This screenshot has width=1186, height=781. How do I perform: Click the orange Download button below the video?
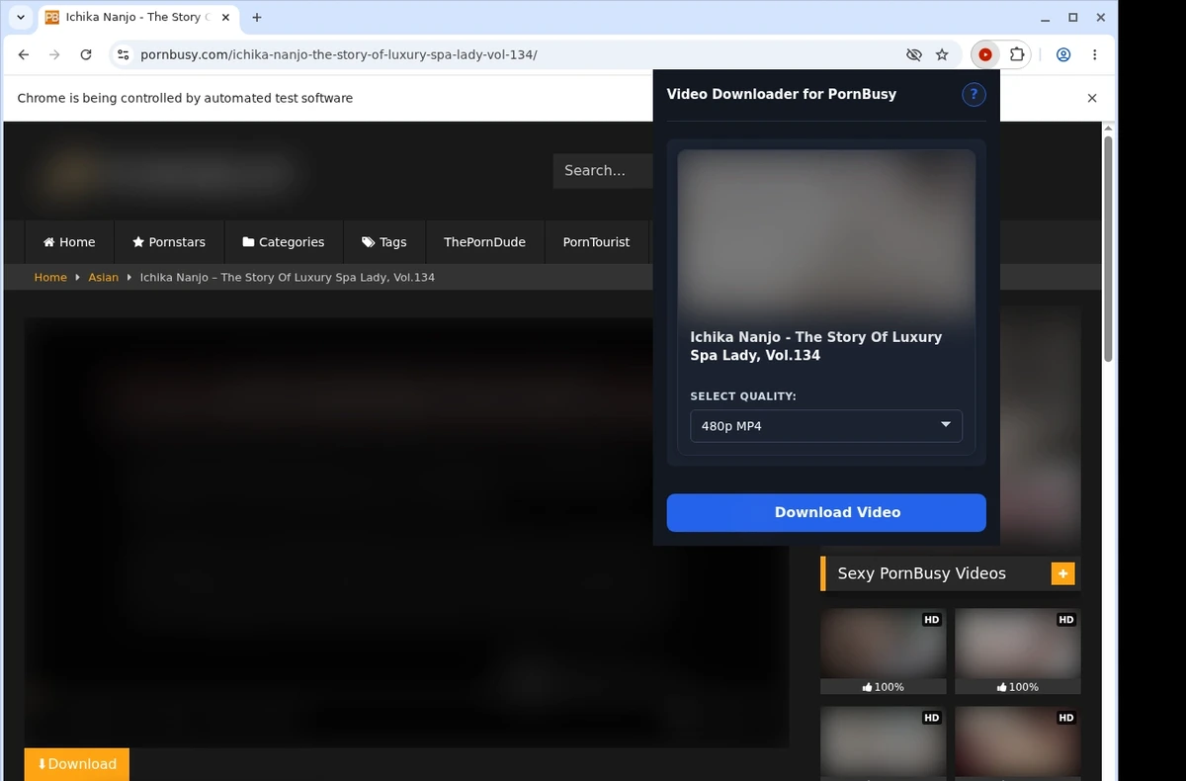77,764
